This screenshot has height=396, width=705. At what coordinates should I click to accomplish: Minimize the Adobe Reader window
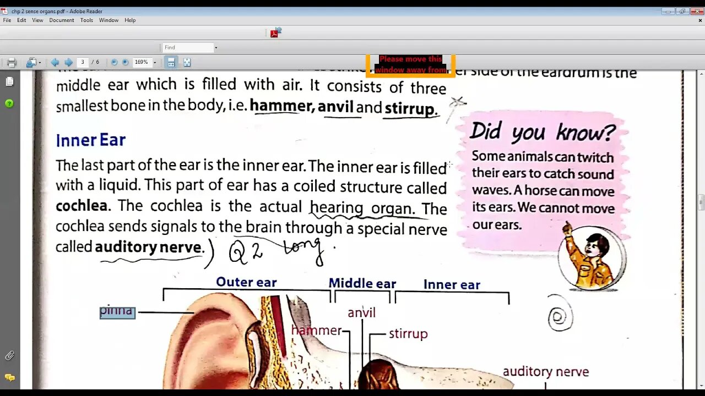coord(669,11)
